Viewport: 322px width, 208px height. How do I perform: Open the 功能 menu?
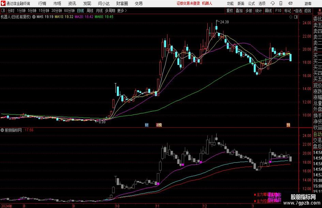pos(230,3)
